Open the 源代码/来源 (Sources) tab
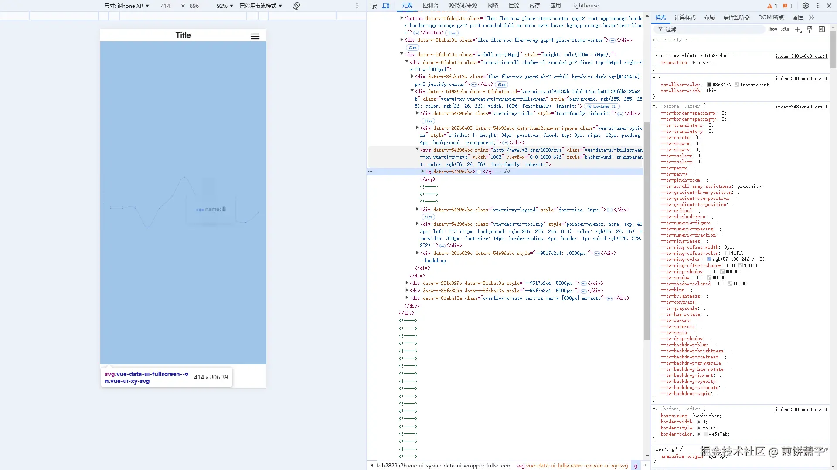 [463, 6]
